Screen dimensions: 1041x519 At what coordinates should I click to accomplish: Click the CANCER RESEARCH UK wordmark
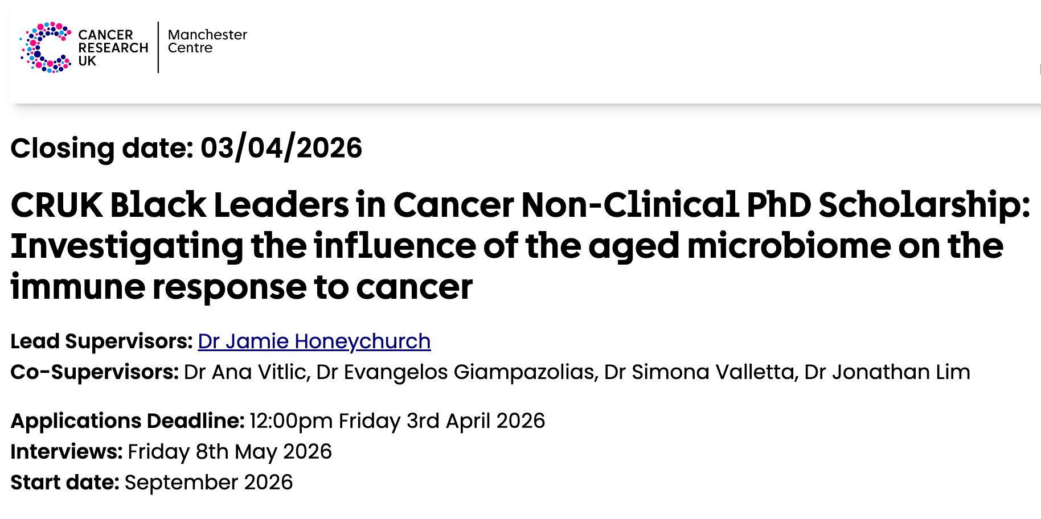113,48
